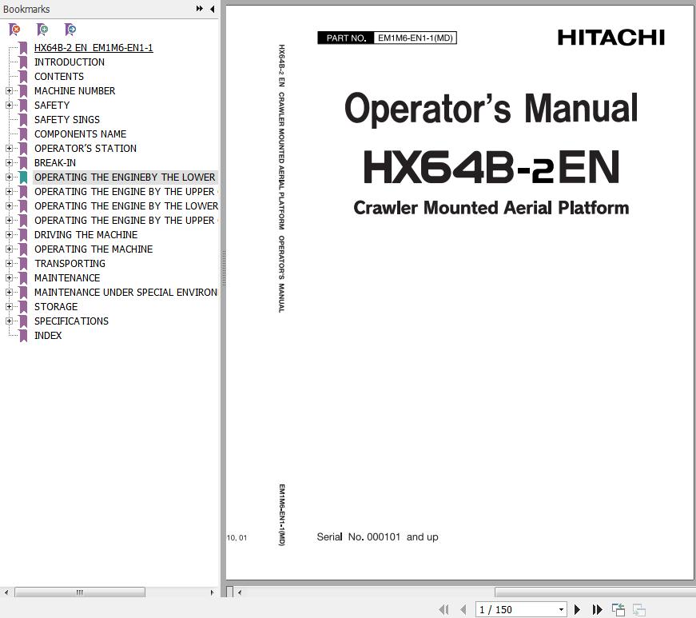
Task: Click the Bookmarks panel title
Action: (26, 9)
